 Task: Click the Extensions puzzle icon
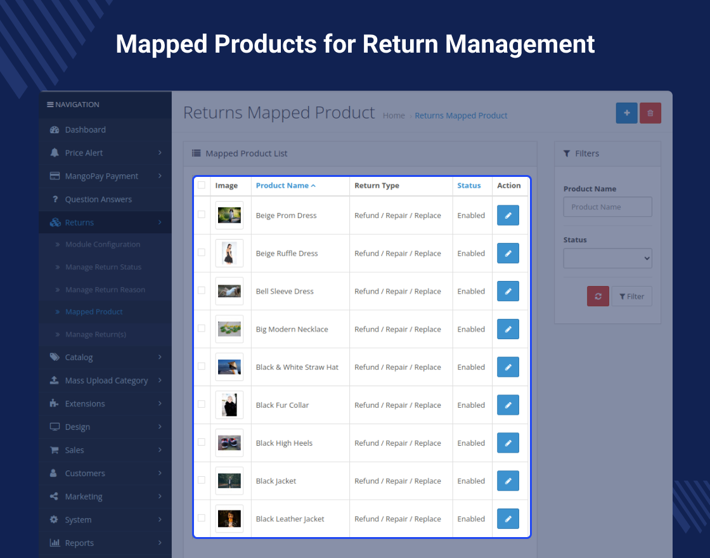click(54, 403)
